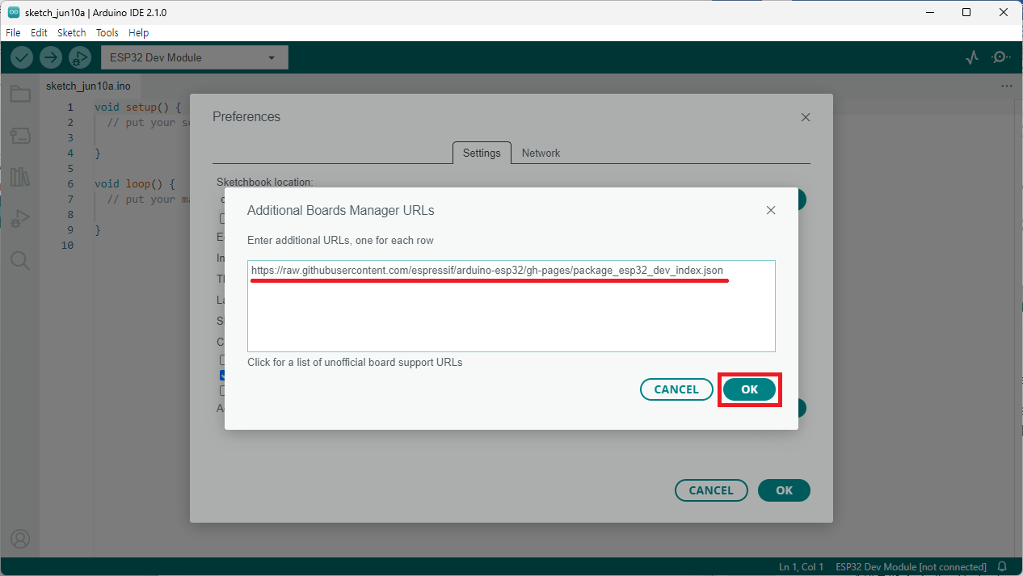
Task: Click the 'Additional Boards Manager URLs' dialog title
Action: [341, 211]
